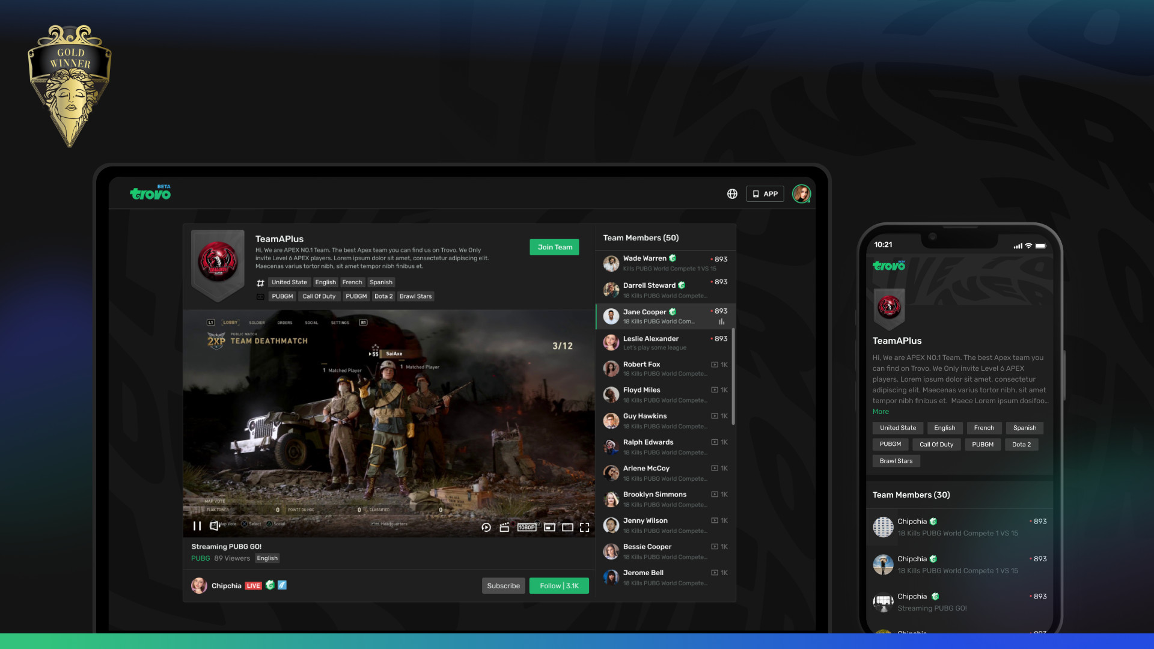The height and width of the screenshot is (649, 1154).
Task: Click the clip clapperboard icon
Action: pyautogui.click(x=504, y=528)
